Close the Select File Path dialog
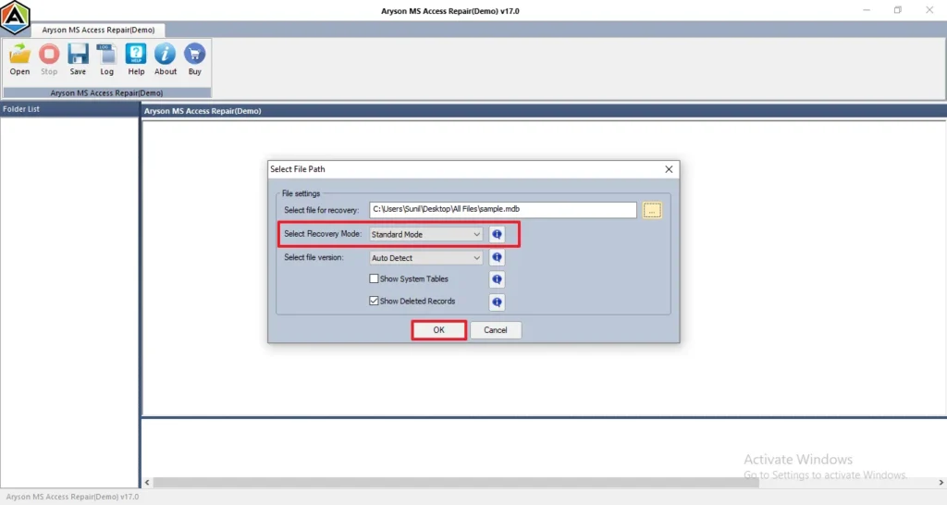Image resolution: width=947 pixels, height=505 pixels. pos(669,169)
